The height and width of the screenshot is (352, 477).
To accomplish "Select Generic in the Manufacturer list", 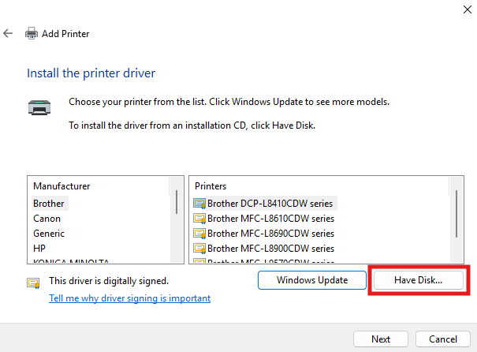I will [x=49, y=234].
